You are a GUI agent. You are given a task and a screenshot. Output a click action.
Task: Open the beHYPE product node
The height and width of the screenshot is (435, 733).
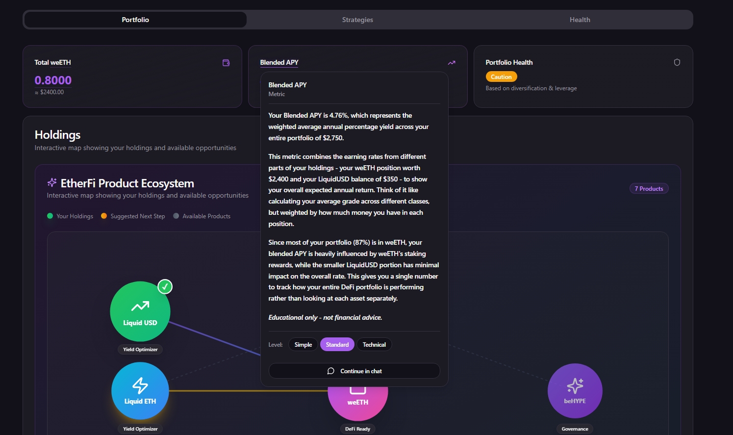[575, 391]
